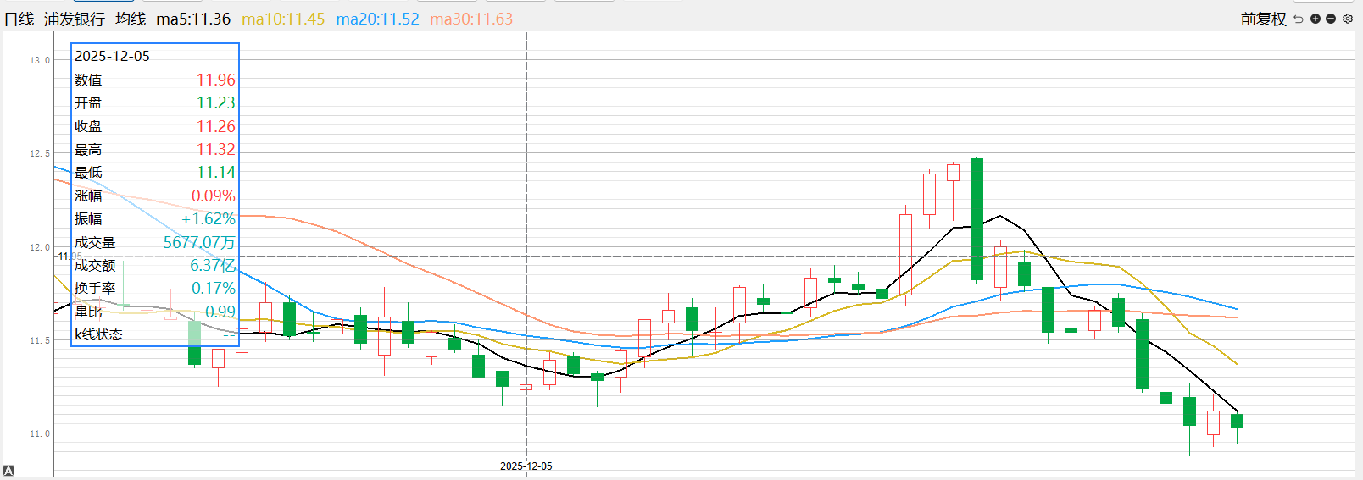The width and height of the screenshot is (1363, 480).
Task: Click the 11.0 price axis label
Action: 40,433
